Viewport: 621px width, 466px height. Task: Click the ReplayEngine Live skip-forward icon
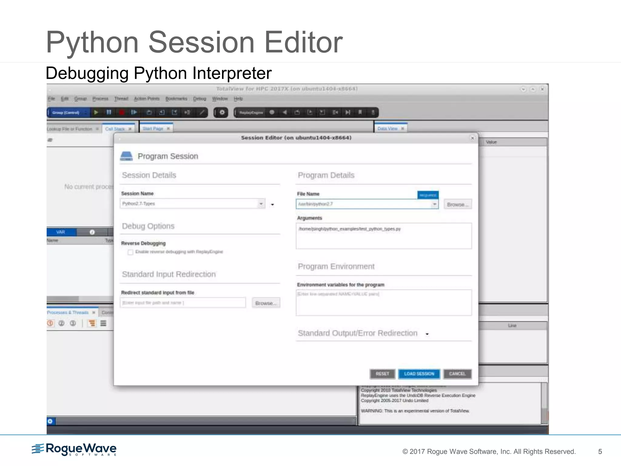pos(348,112)
